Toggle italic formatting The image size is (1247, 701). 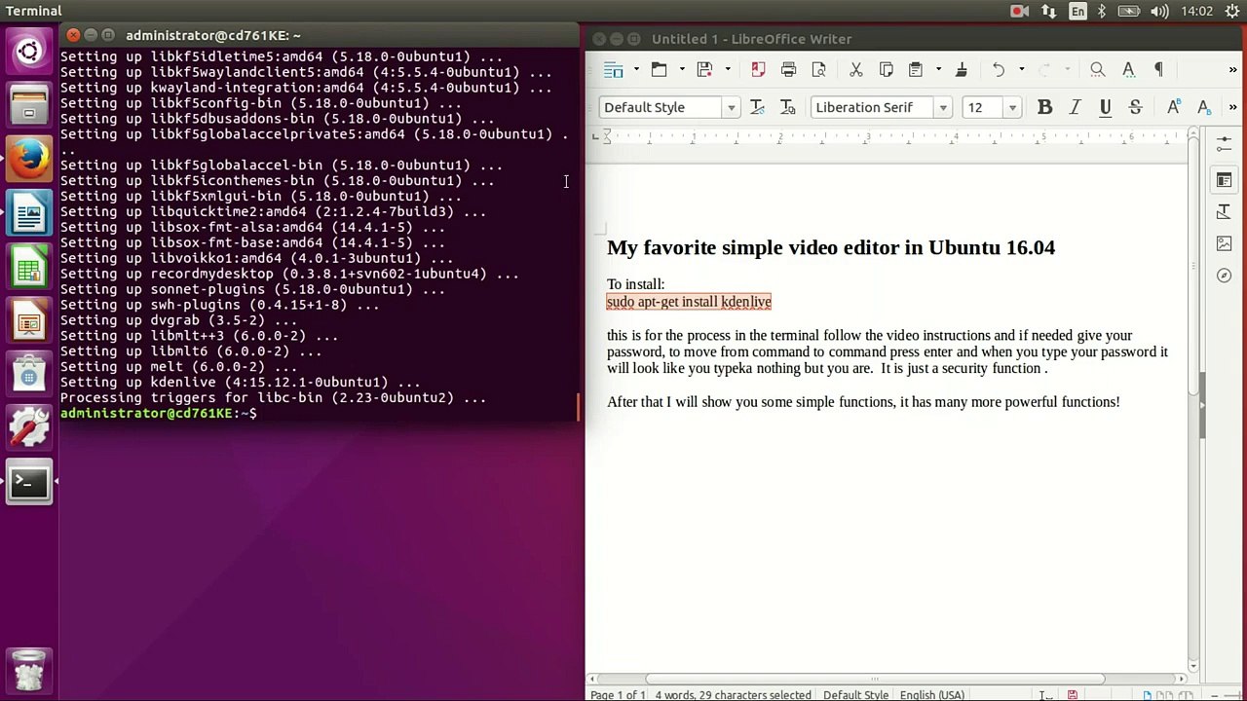1075,107
